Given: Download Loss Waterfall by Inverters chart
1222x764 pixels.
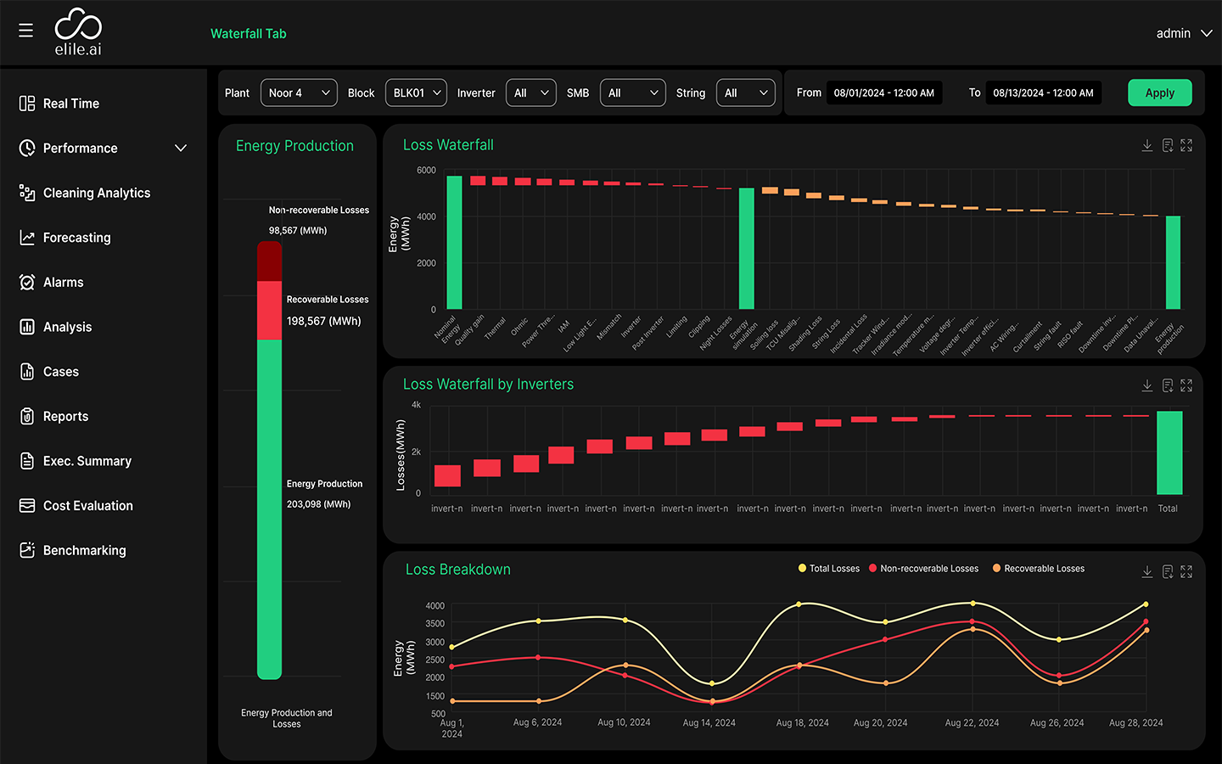Looking at the screenshot, I should click(x=1147, y=385).
